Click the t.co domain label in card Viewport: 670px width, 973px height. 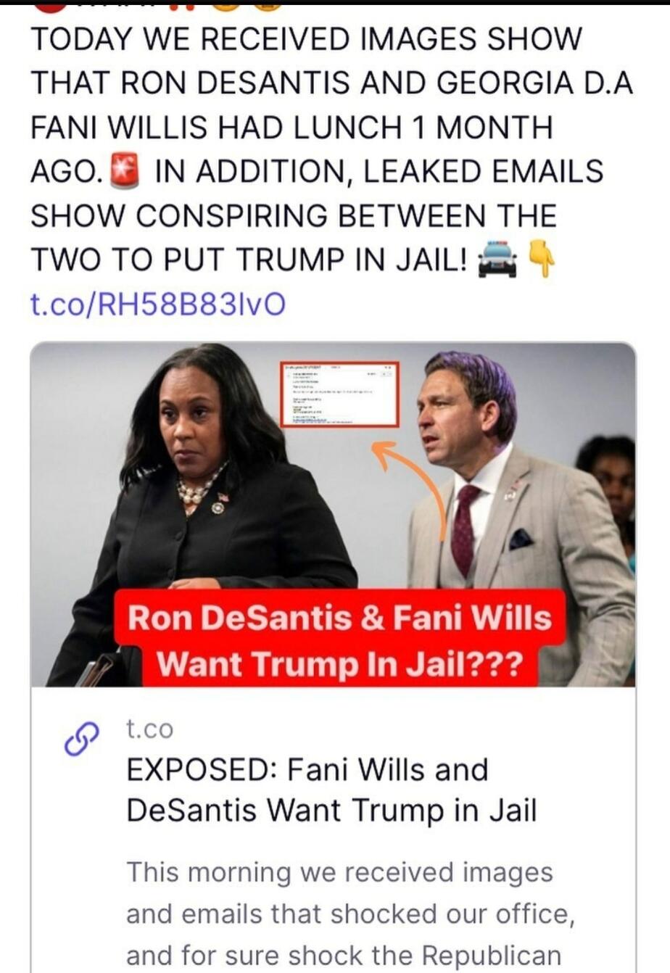click(150, 729)
